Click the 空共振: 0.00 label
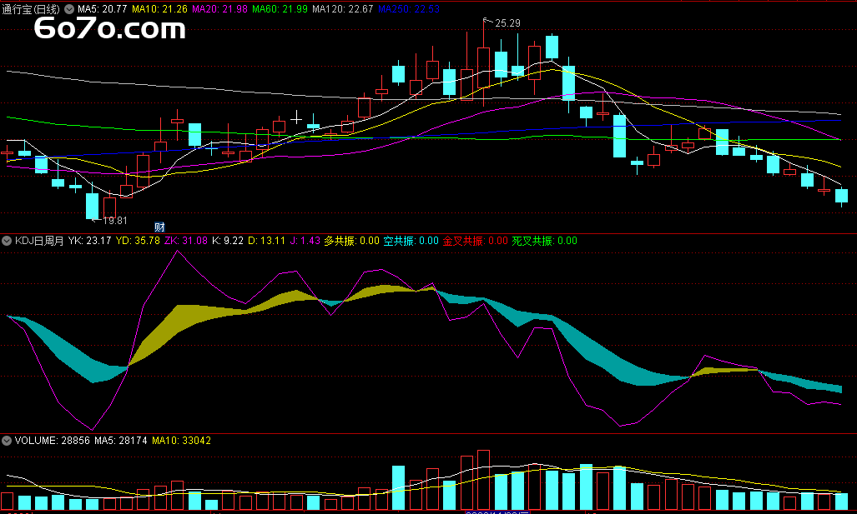 (411, 241)
